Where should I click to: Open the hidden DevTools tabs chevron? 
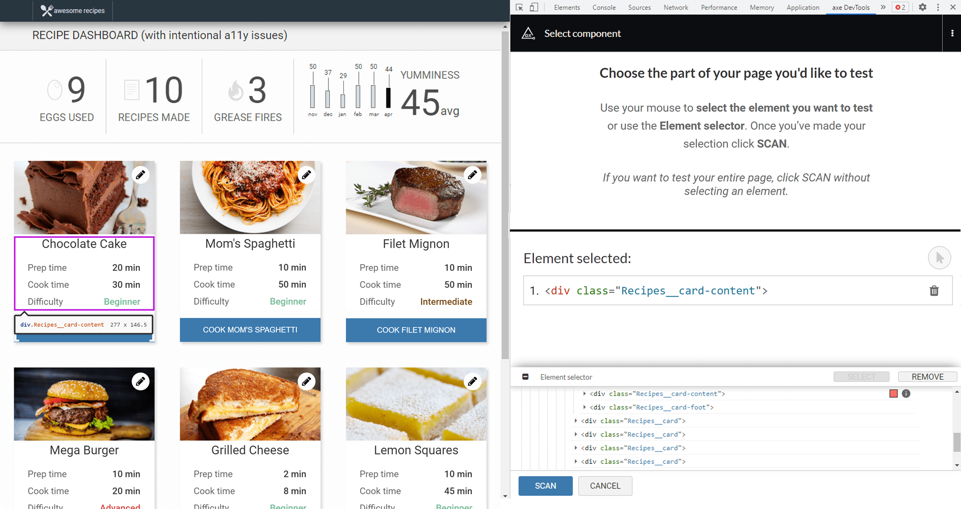tap(882, 8)
